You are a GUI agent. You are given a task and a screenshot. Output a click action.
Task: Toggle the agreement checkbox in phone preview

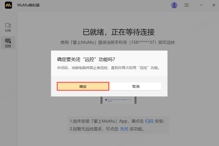[106, 100]
